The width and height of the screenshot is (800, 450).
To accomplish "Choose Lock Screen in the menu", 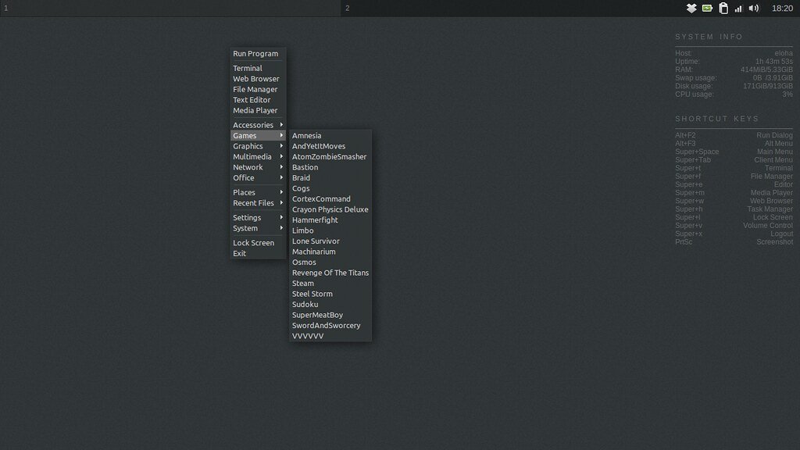I will (253, 243).
